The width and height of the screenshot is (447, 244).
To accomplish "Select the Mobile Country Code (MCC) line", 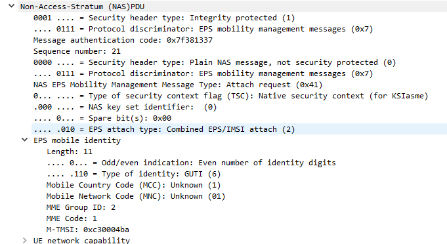I will pyautogui.click(x=133, y=185).
